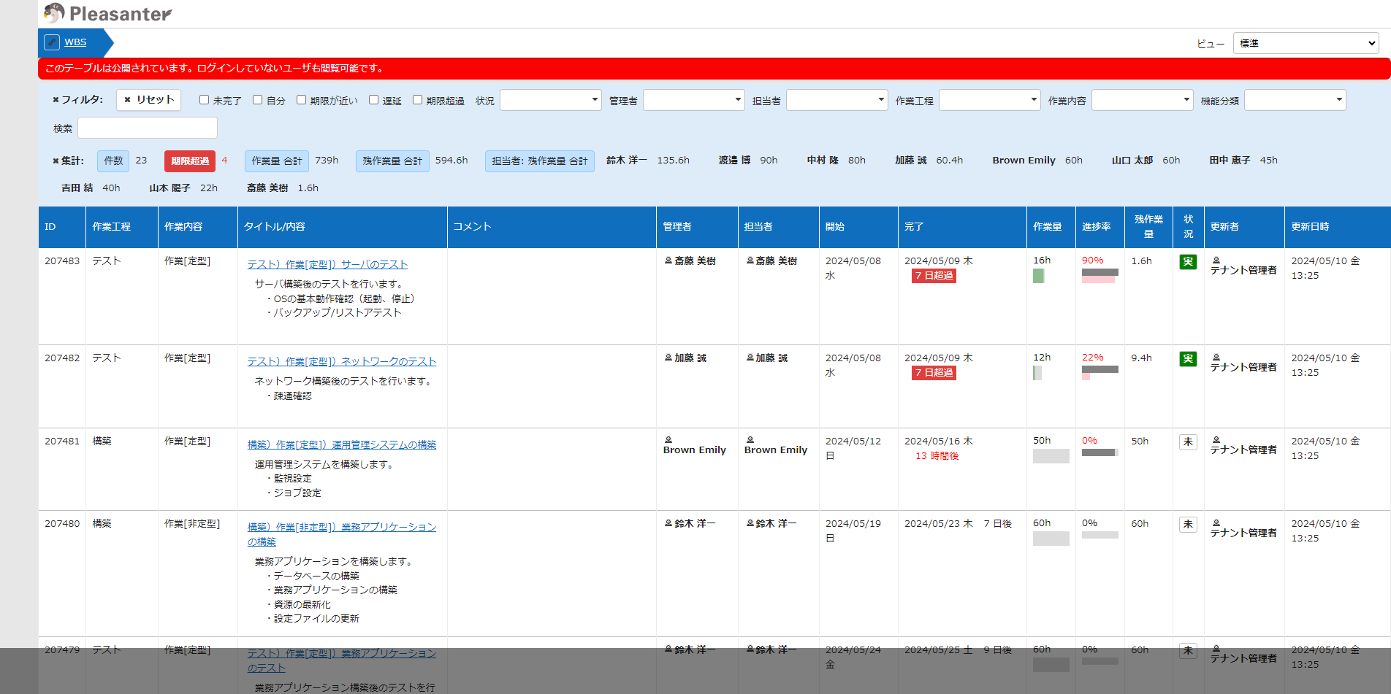Click user icon above Brown Emily in 担当者 column
The image size is (1391, 694).
pos(750,440)
